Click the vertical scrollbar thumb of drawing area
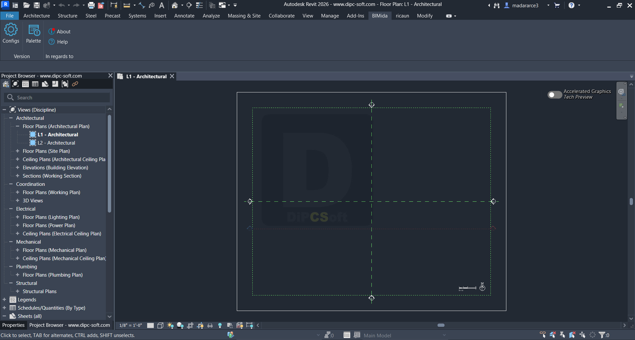 click(631, 201)
